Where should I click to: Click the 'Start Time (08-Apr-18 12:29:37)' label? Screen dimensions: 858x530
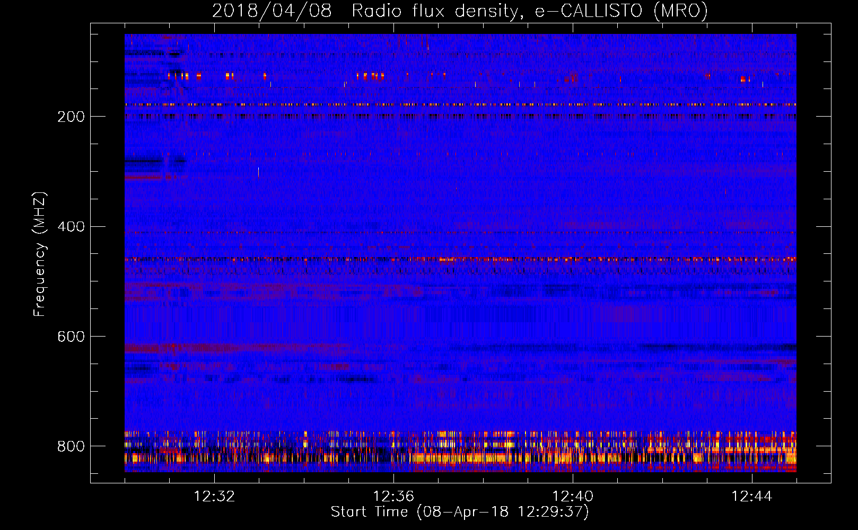(x=460, y=512)
